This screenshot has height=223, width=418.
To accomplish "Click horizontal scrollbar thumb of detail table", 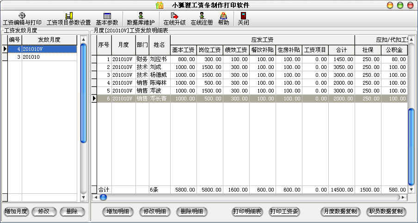I will (103, 198).
